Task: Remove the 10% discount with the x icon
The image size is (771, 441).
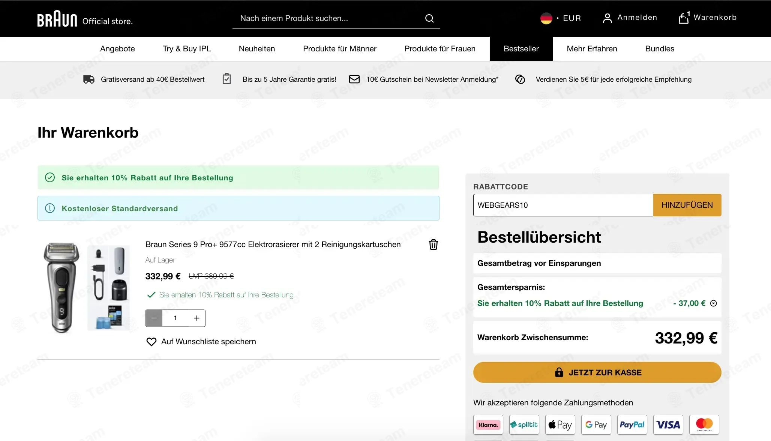Action: point(713,303)
